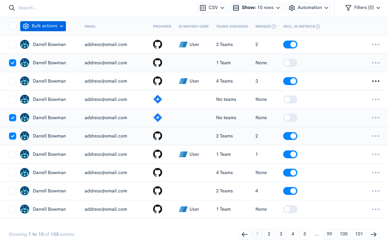Disable the metrics toggle for the row with merged value 3
This screenshot has height=248, width=388.
(x=290, y=81)
